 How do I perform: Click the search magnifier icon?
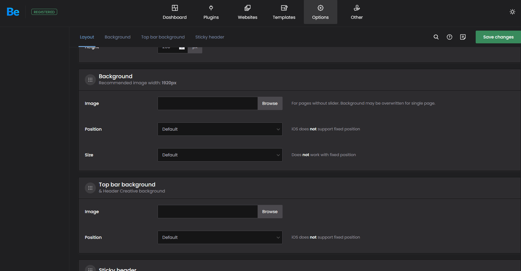[x=436, y=37]
